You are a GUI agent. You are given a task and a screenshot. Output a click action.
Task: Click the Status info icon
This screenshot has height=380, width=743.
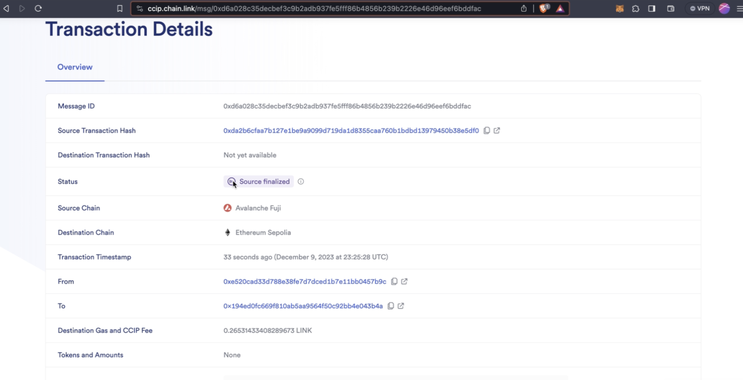(x=301, y=182)
